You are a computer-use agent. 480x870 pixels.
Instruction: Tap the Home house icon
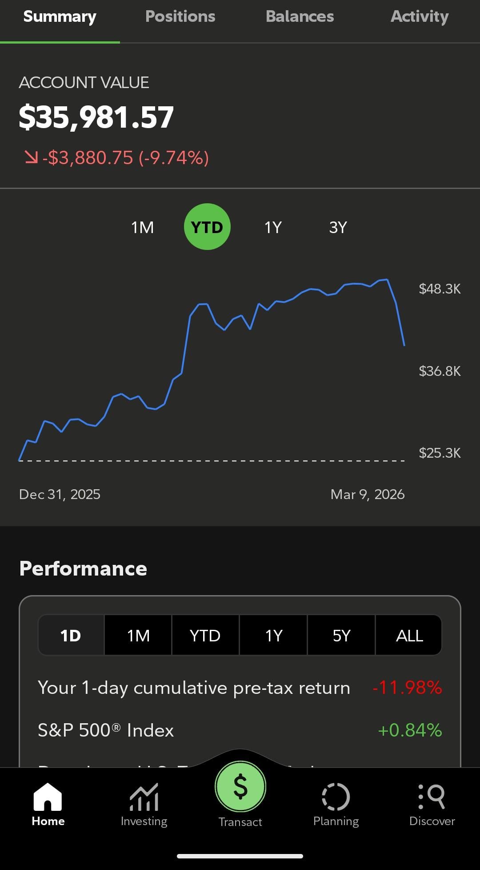48,797
